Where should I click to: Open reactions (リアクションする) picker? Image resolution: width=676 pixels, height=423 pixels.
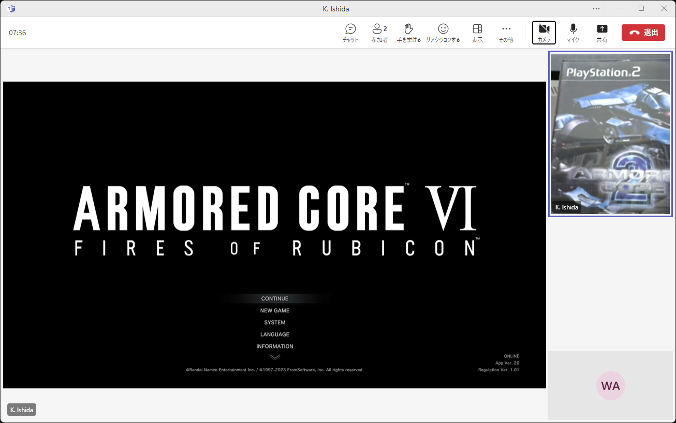tap(443, 33)
